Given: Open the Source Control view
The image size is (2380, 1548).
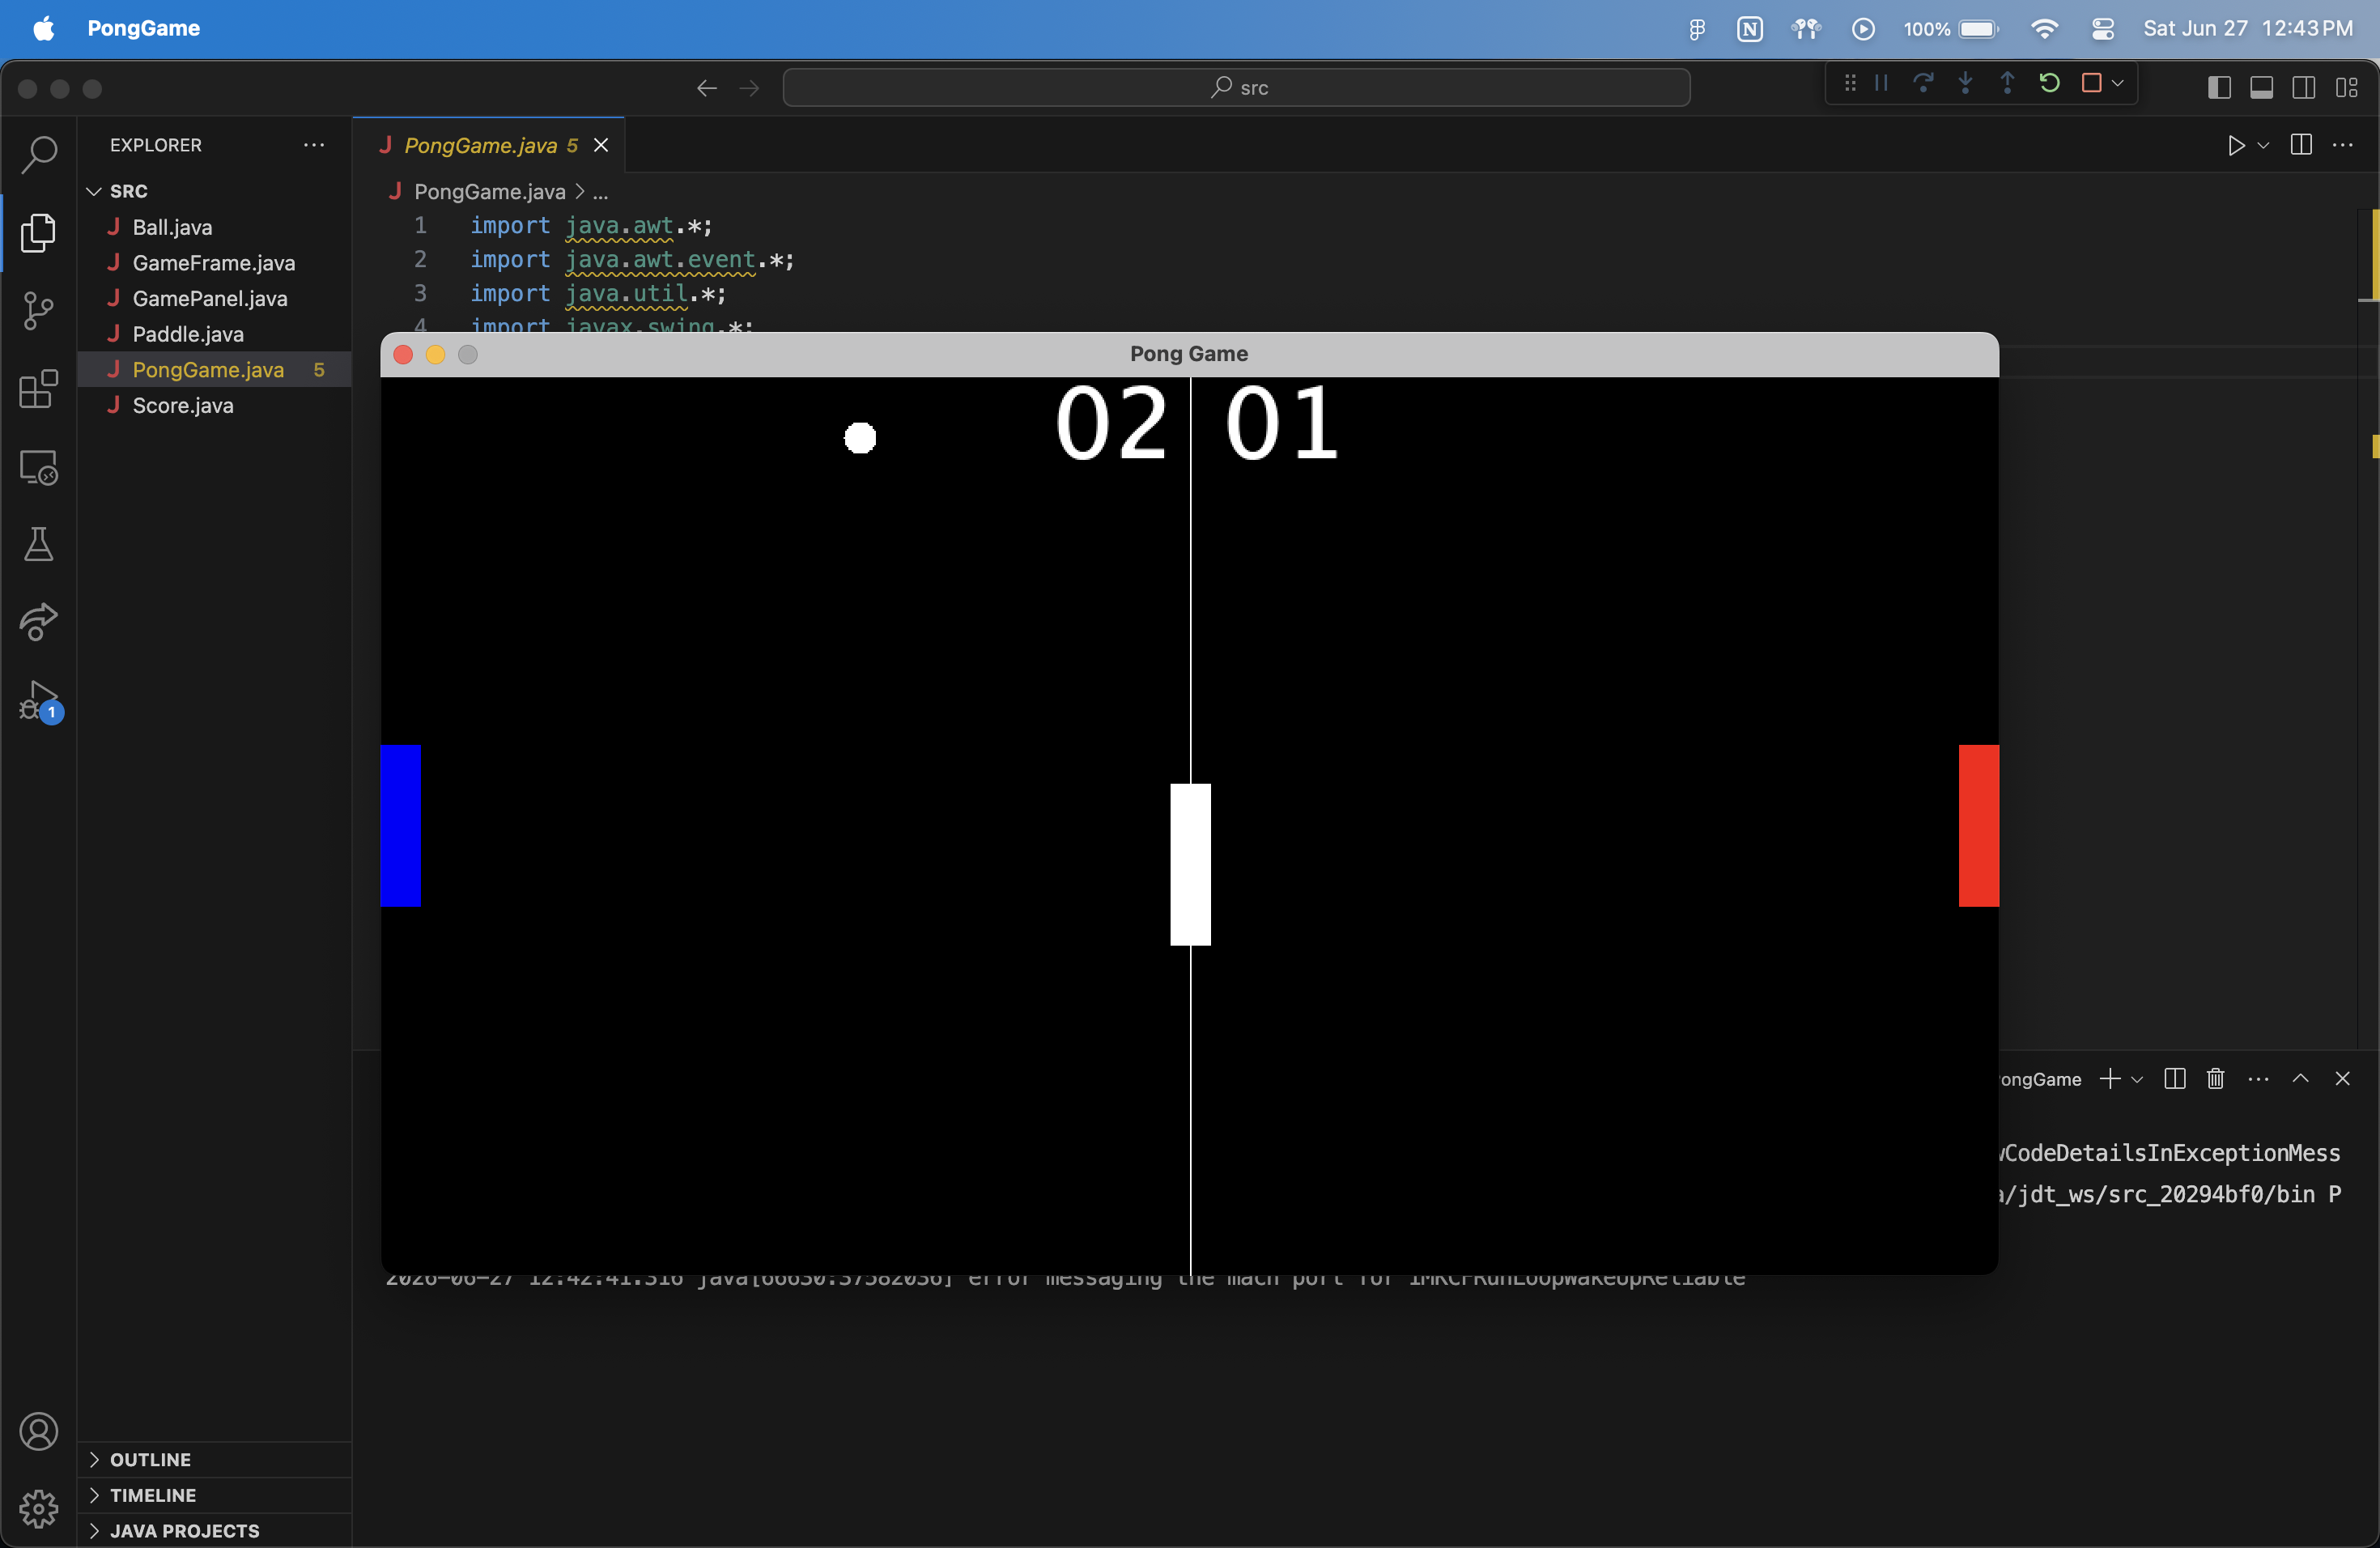Looking at the screenshot, I should [39, 311].
